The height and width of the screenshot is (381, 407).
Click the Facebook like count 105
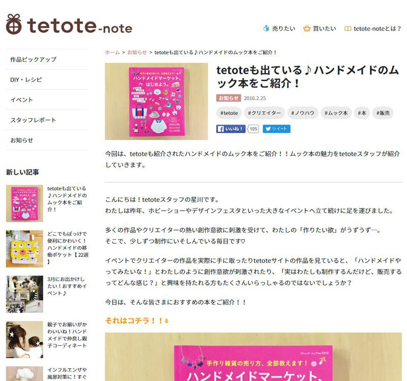[253, 129]
